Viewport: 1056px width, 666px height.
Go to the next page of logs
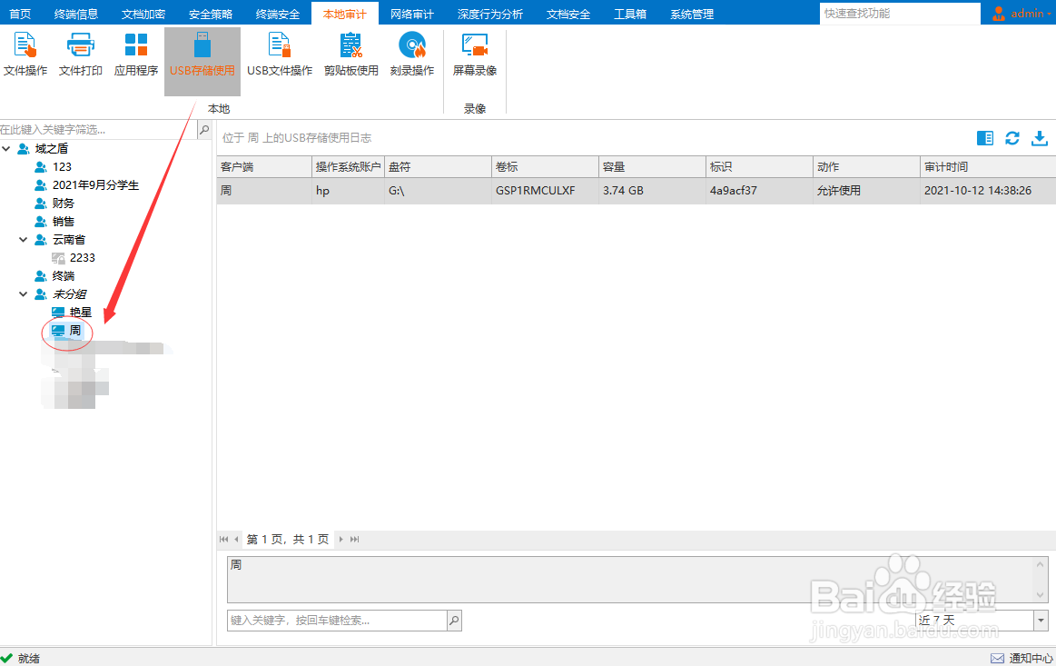pyautogui.click(x=340, y=539)
